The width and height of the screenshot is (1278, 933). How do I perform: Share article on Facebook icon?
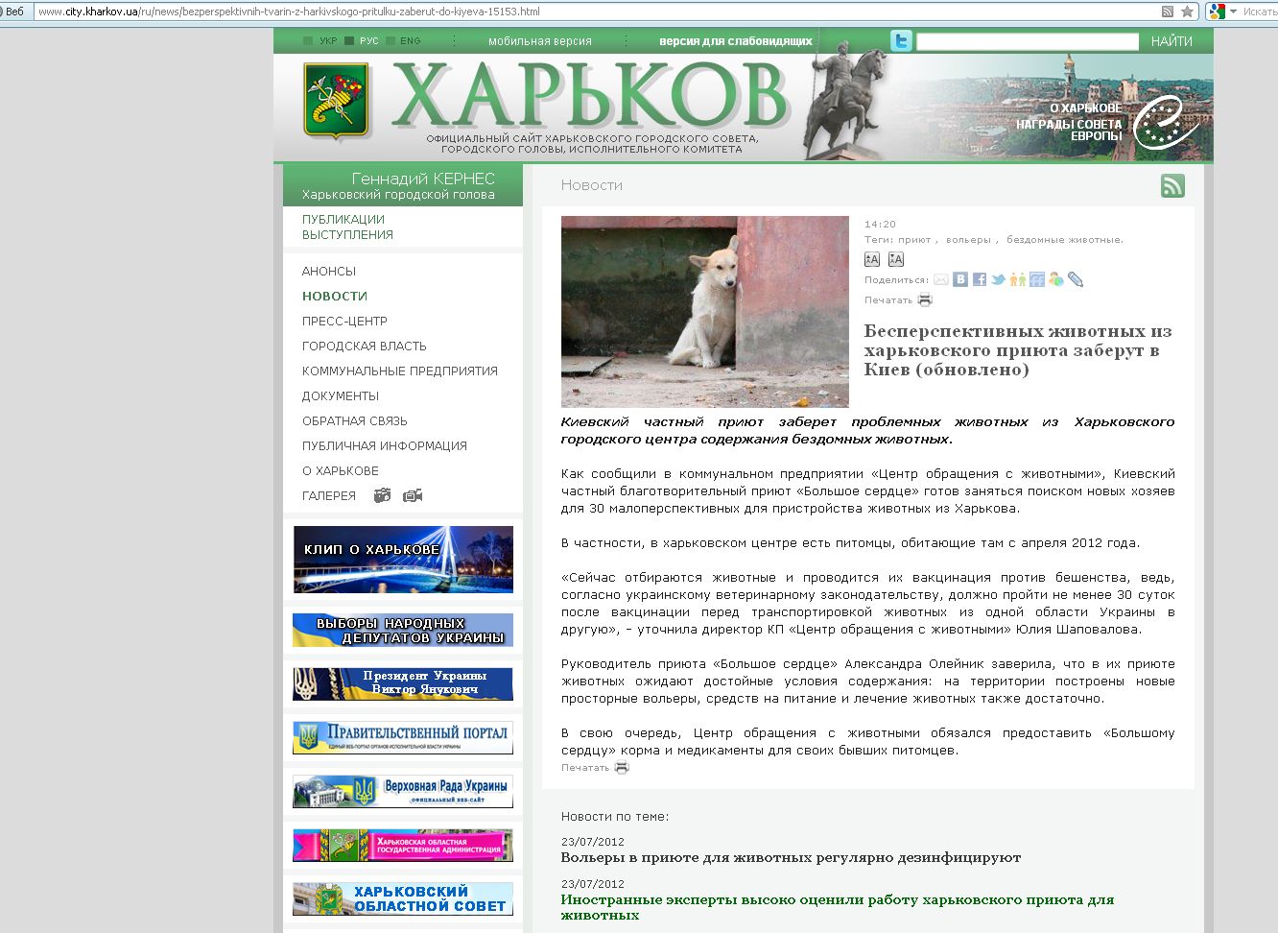[x=980, y=279]
